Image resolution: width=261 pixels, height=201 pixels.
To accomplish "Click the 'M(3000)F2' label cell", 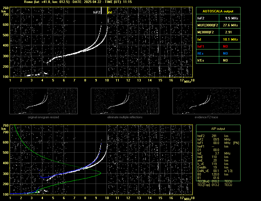I will [x=208, y=32].
